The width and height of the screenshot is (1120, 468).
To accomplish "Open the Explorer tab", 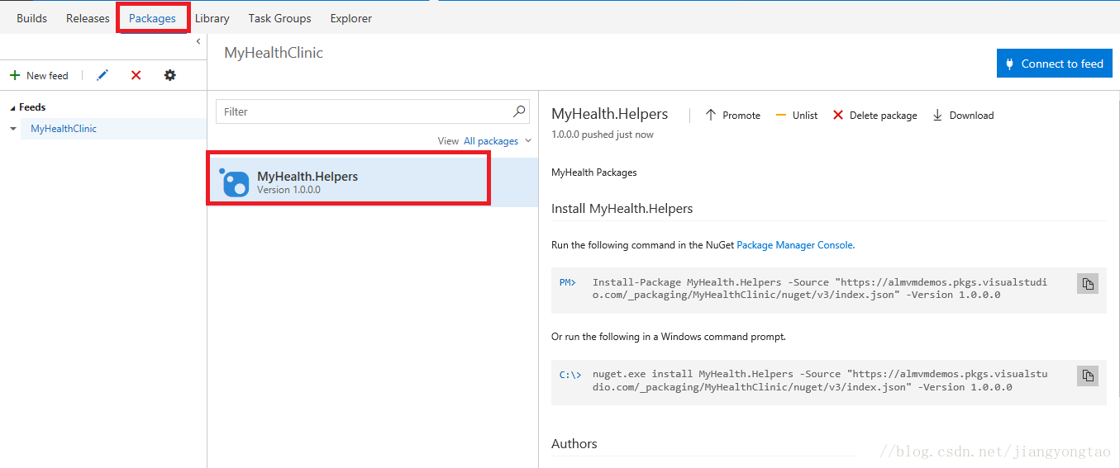I will (350, 18).
